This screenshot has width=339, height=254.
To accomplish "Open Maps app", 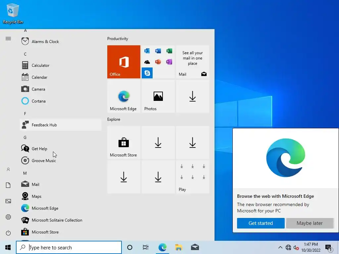I will (x=61, y=196).
